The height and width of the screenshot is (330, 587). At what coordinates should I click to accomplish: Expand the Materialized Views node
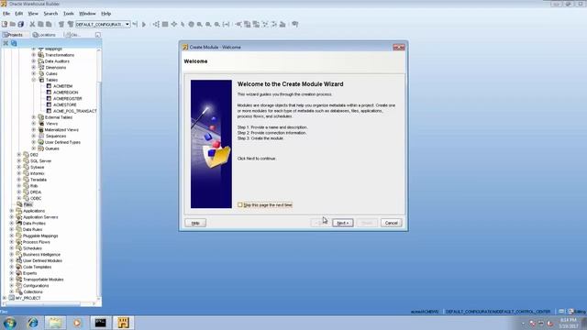point(34,130)
